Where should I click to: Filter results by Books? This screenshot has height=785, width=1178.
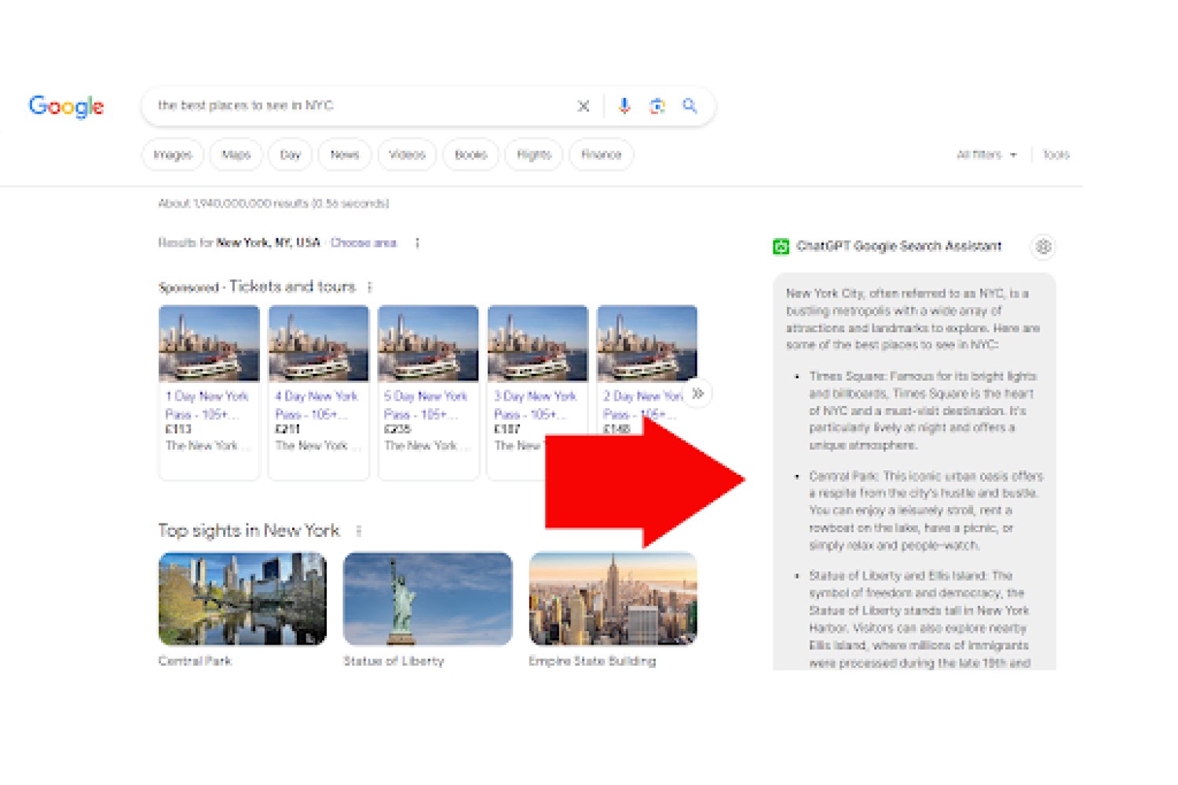(x=471, y=155)
